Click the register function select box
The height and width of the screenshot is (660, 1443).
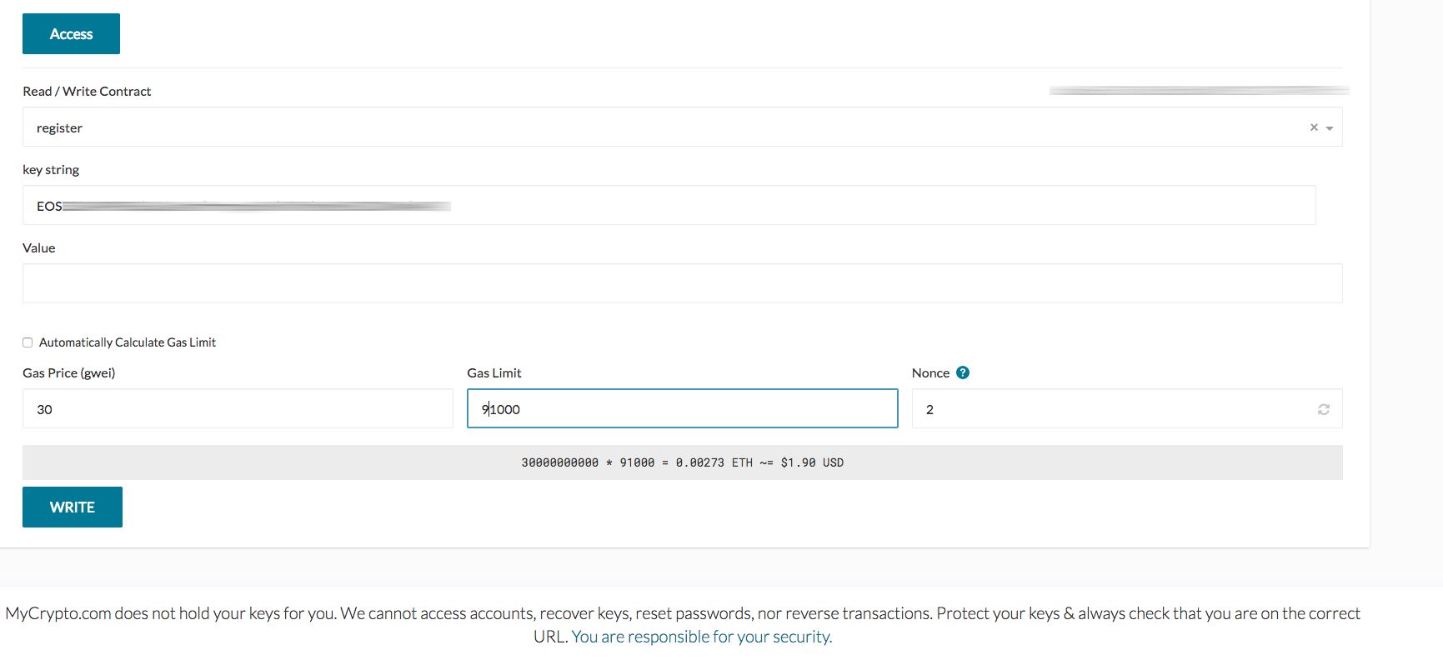(667, 127)
